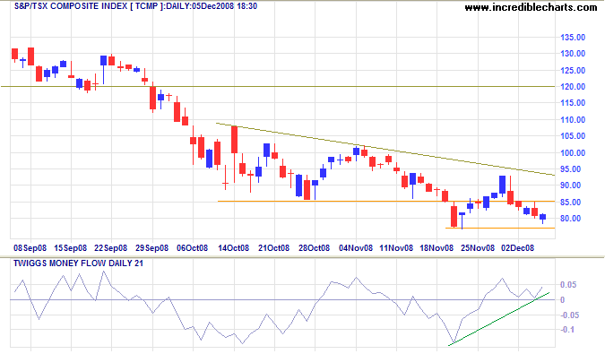Select the 08Sep08 date label
This screenshot has height=354, width=605.
[x=30, y=248]
